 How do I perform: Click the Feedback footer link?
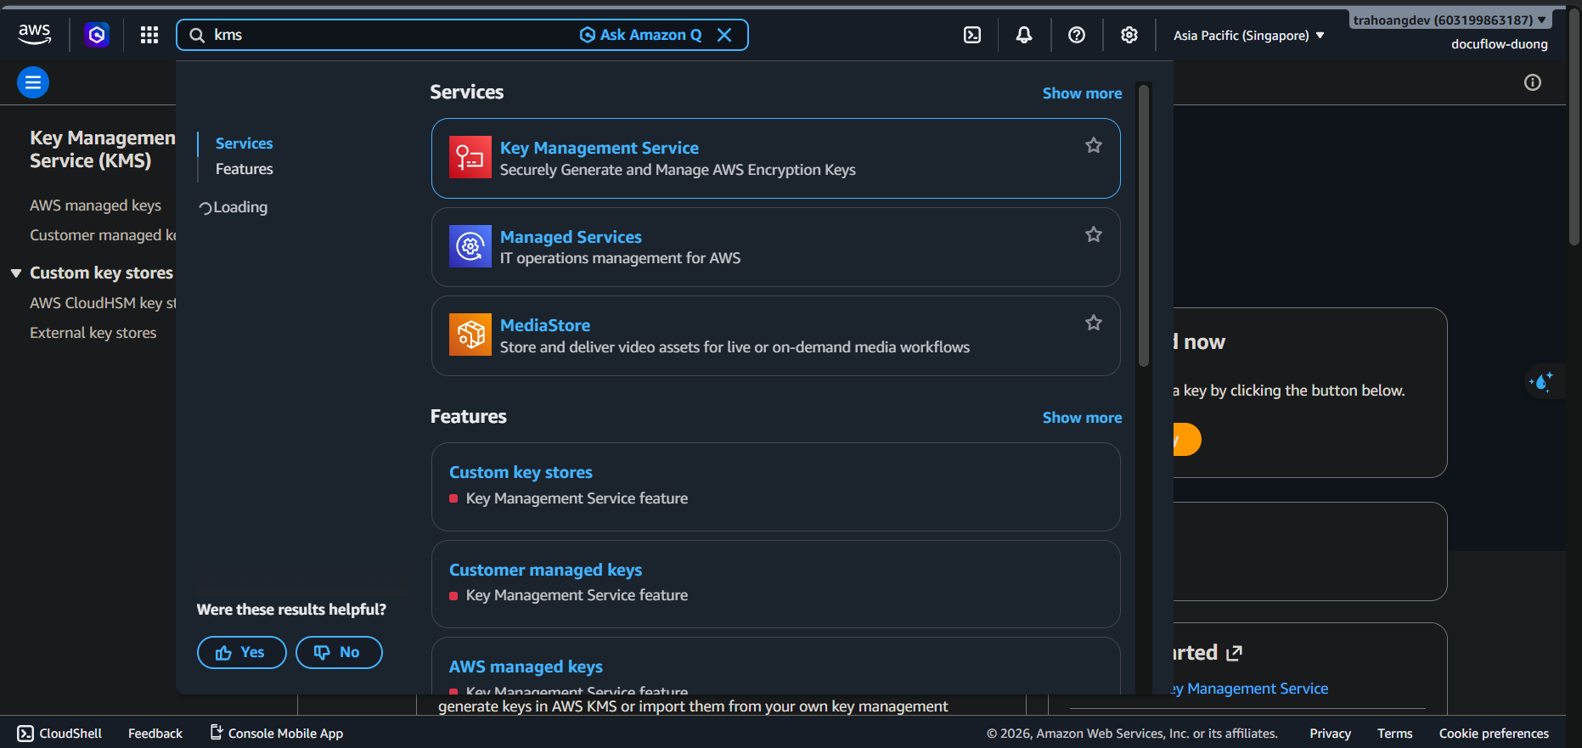tap(155, 734)
